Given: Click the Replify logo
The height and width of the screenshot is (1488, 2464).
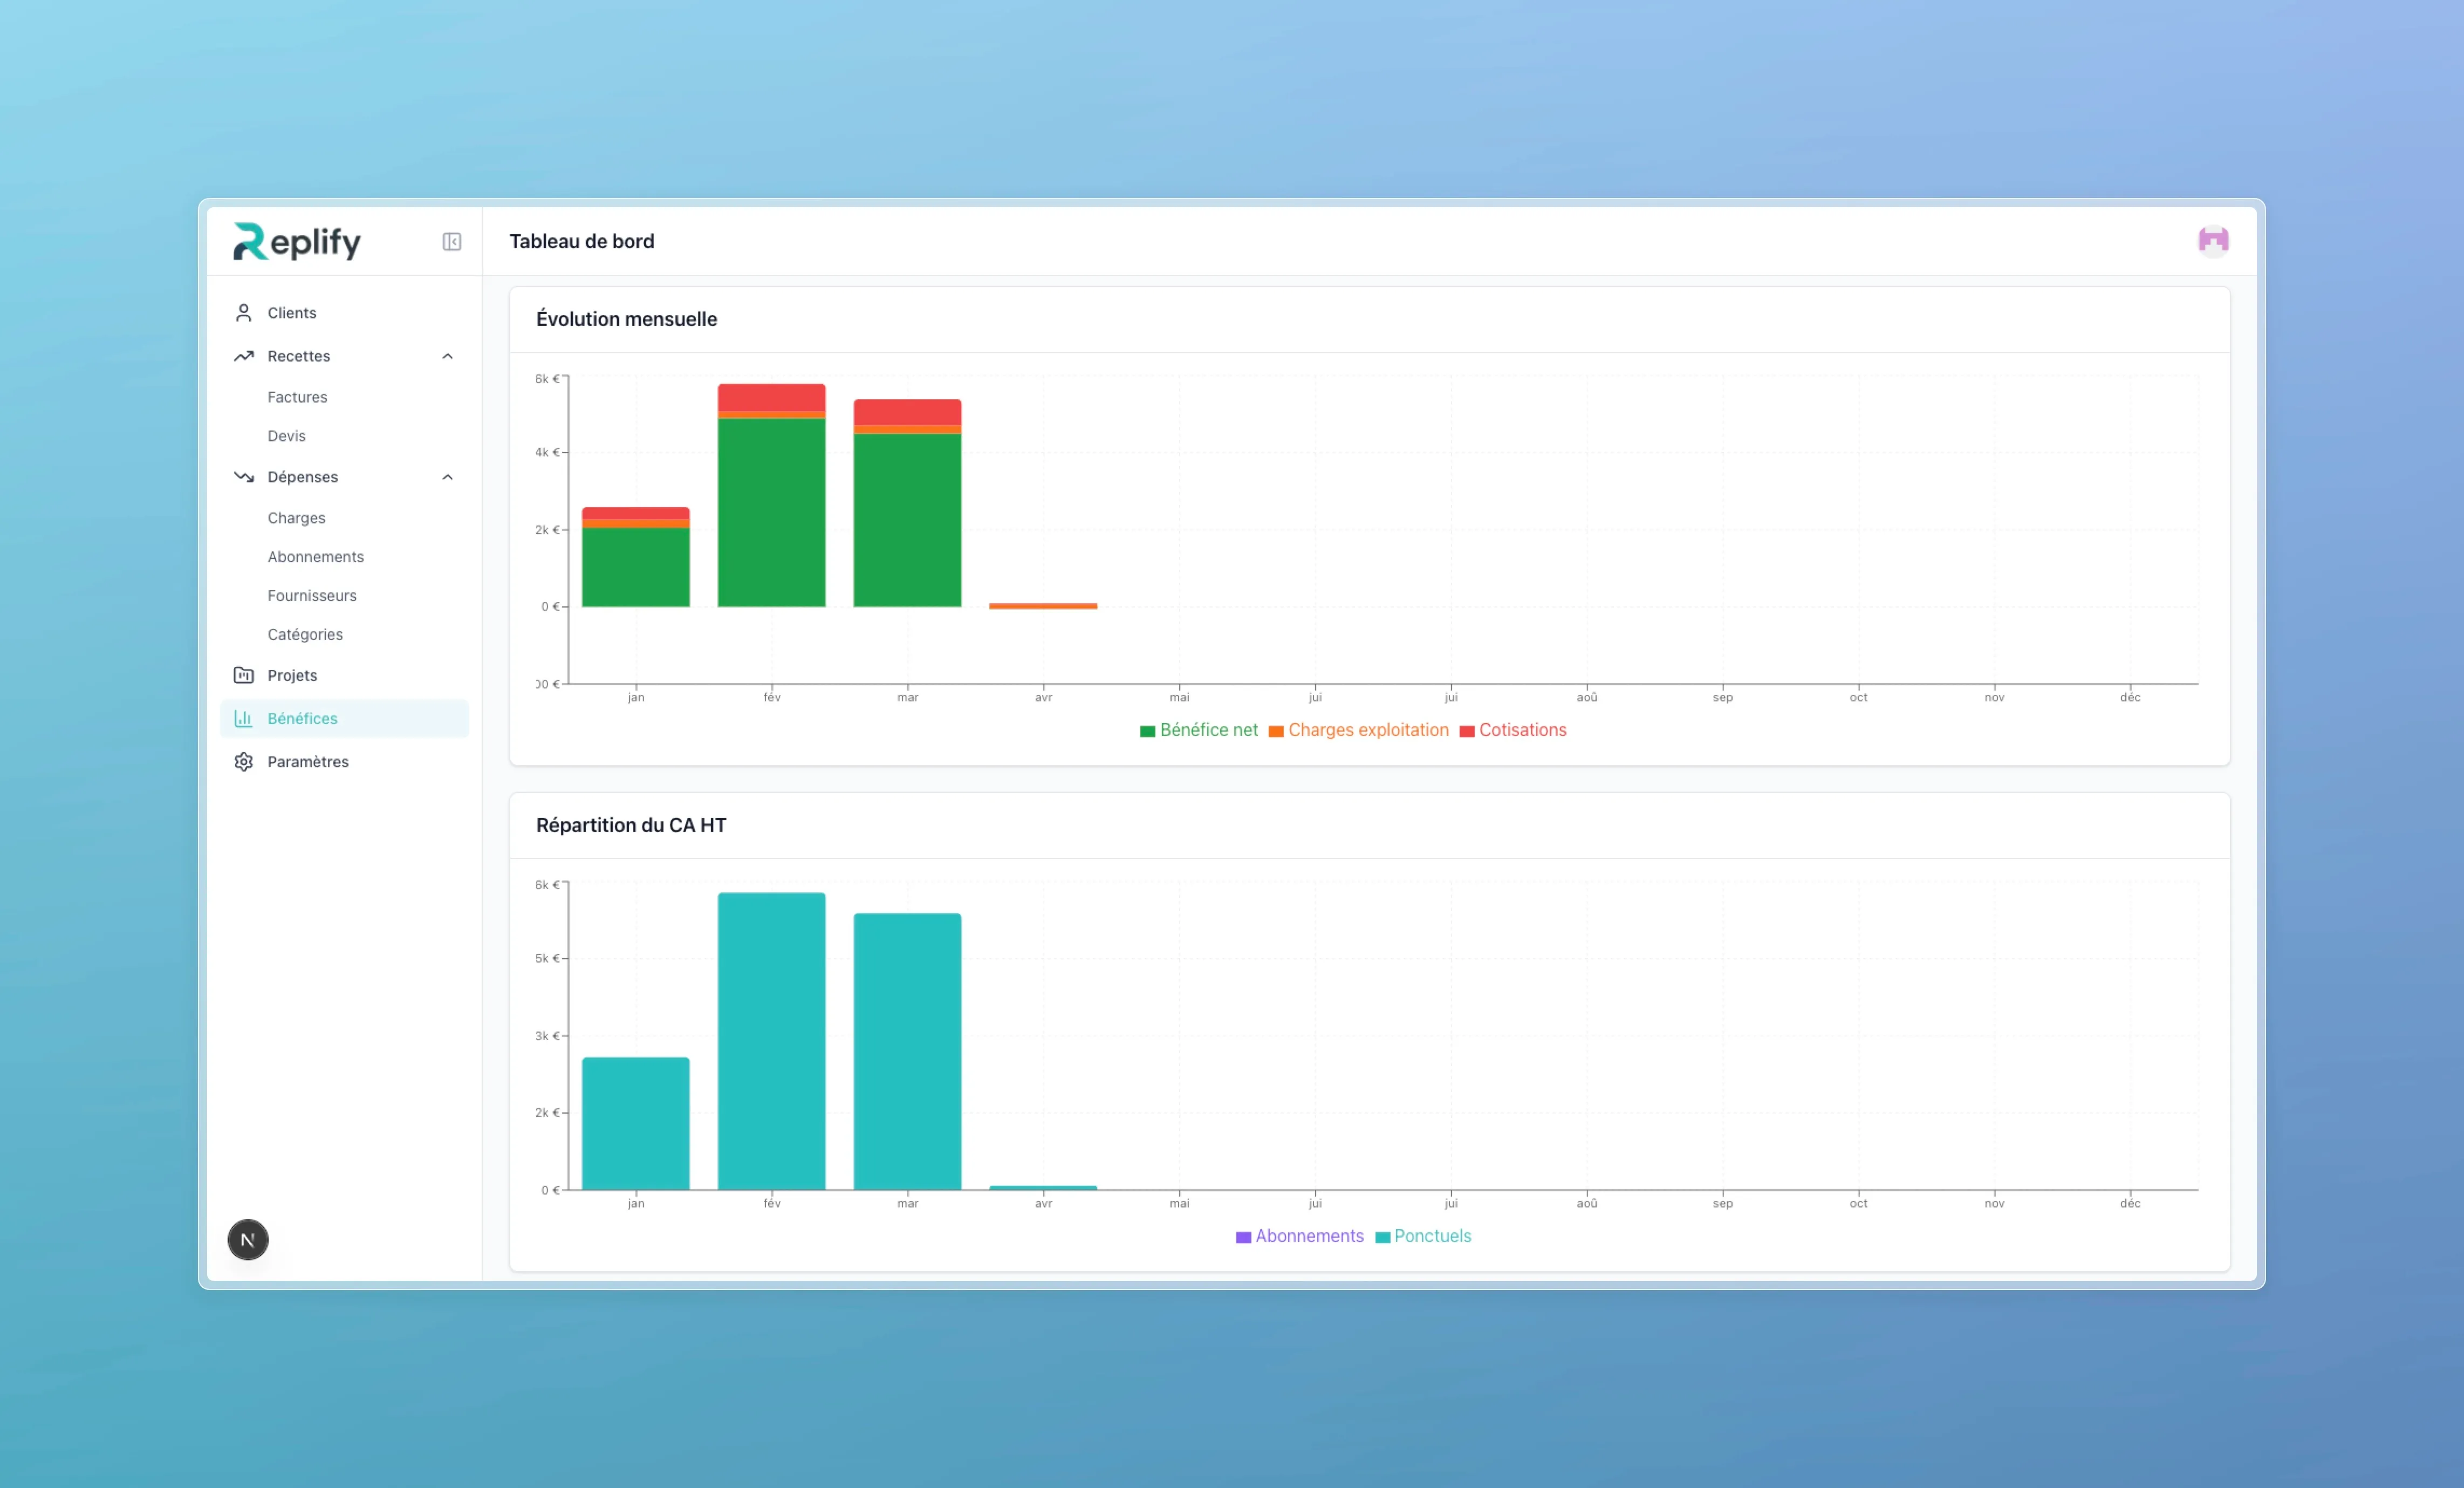Looking at the screenshot, I should 296,241.
